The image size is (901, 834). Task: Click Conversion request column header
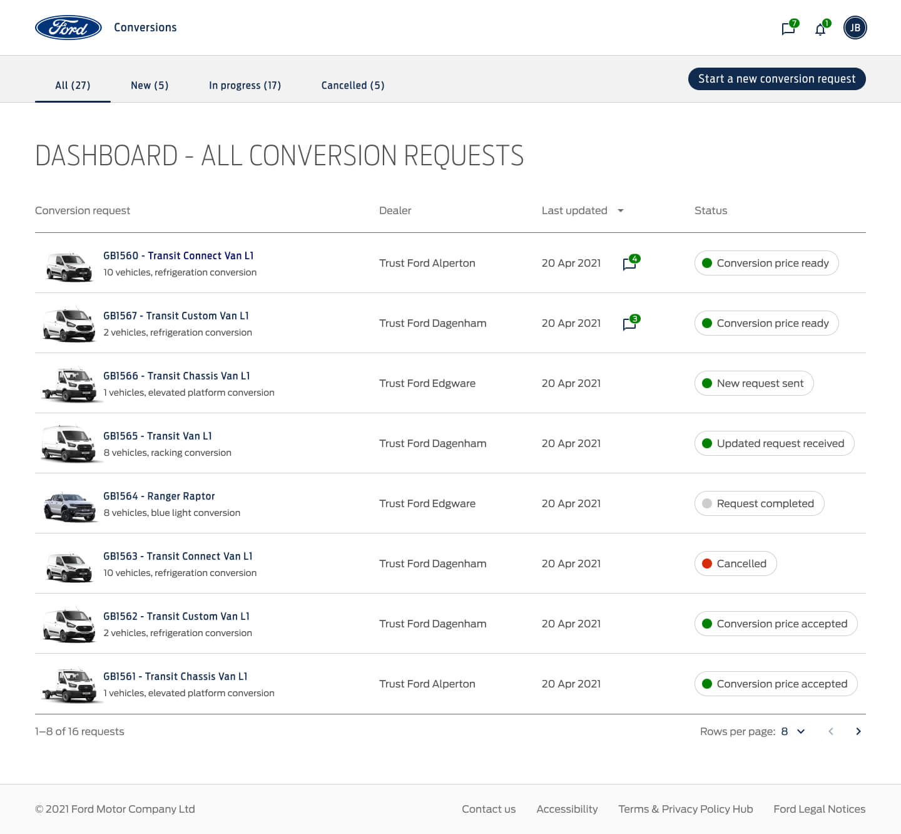tap(83, 210)
